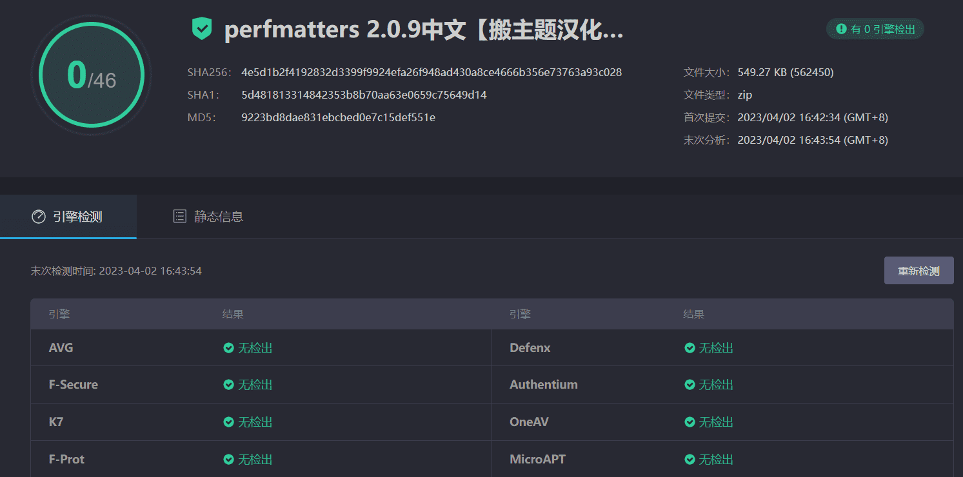Screen dimensions: 963x477
Task: Click the left 引擎 column header
Action: click(59, 315)
